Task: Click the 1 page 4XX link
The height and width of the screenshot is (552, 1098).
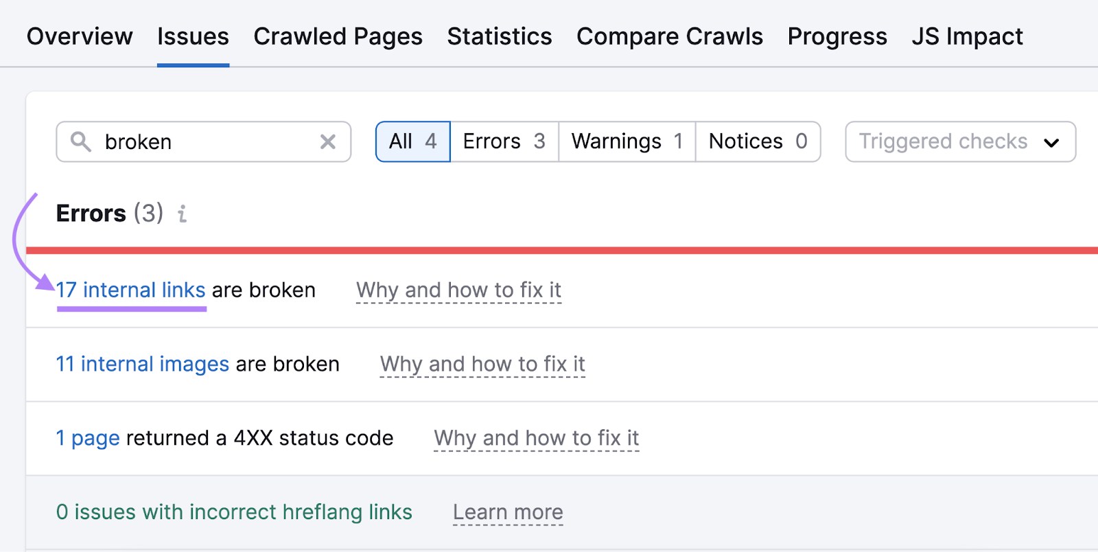Action: pos(88,438)
